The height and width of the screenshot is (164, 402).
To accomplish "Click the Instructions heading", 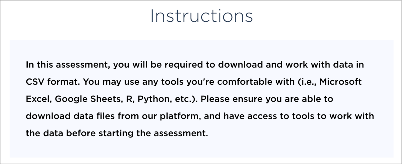I will pyautogui.click(x=202, y=16).
